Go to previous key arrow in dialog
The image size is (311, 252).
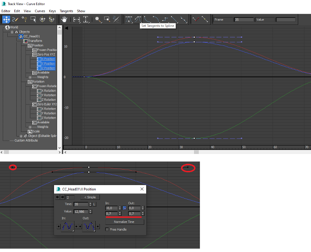click(58, 197)
